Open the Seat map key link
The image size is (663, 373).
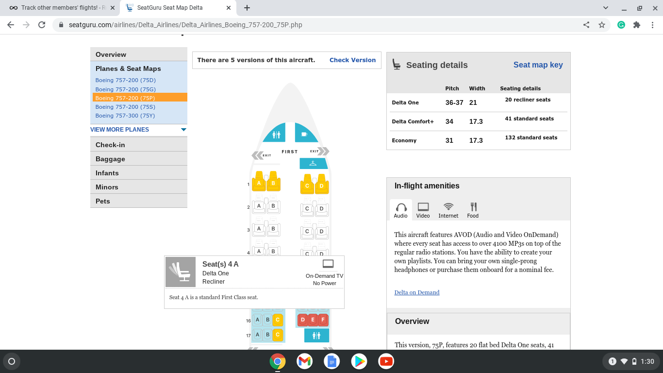[x=538, y=65]
